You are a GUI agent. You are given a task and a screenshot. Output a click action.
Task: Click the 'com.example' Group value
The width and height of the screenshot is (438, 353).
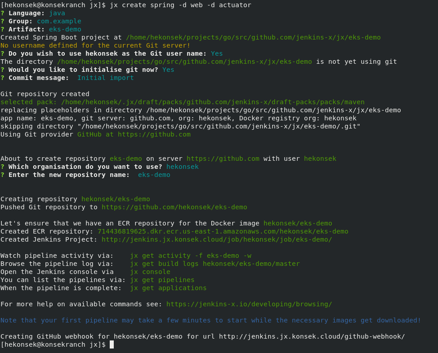[x=59, y=21]
